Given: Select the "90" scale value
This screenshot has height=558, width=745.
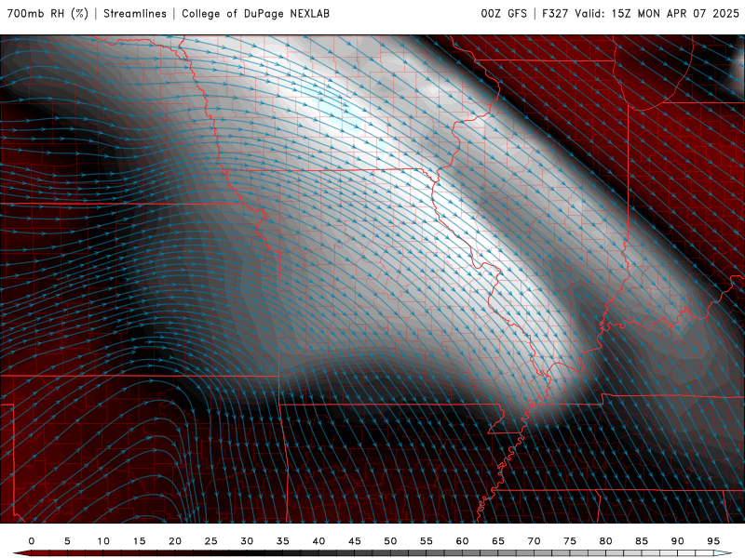Looking at the screenshot, I should (678, 541).
